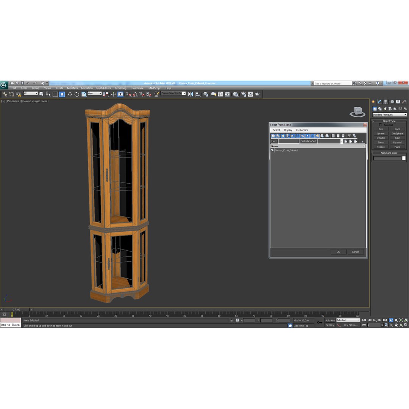Click the Auto Key button
Viewport: 409px width, 409px height.
click(330, 320)
